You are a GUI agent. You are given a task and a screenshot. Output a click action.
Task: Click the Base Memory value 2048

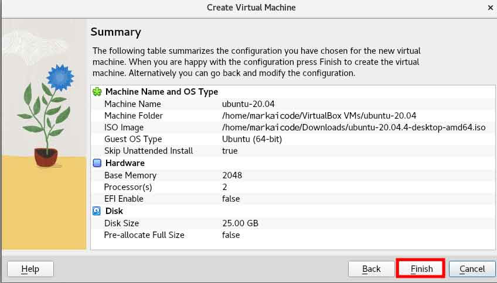232,175
